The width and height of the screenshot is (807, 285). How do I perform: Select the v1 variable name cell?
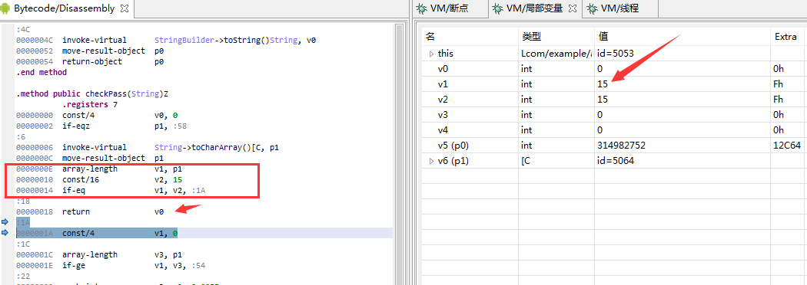(x=443, y=84)
